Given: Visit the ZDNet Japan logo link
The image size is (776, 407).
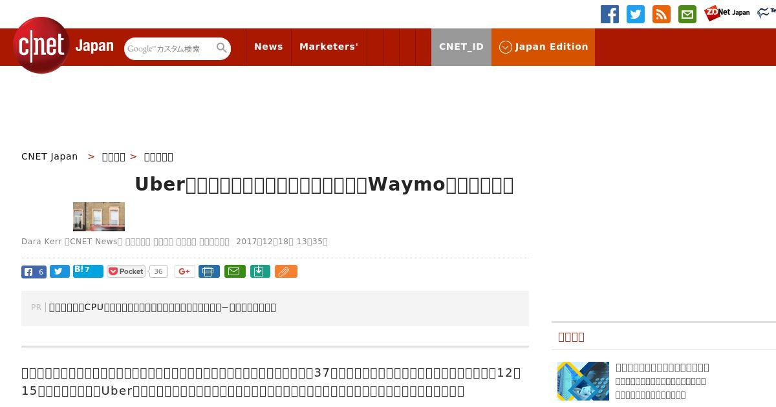Looking at the screenshot, I should (727, 13).
